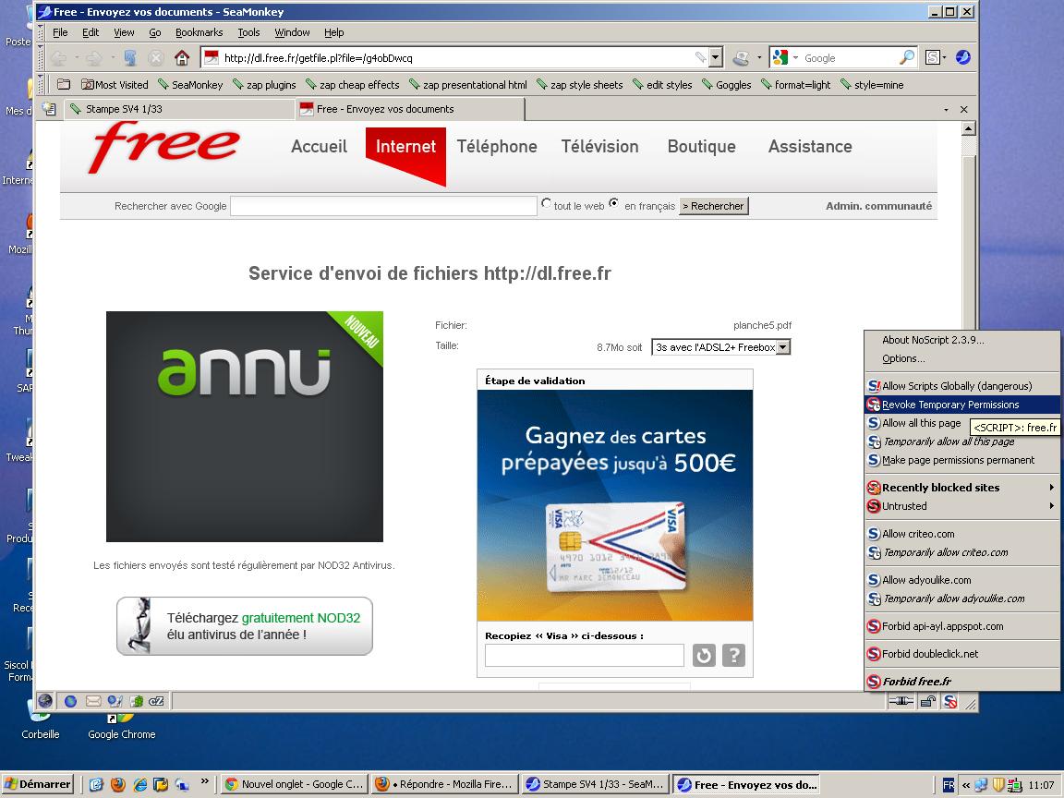This screenshot has width=1064, height=798.
Task: Select Revoke Temporary Permissions menu entry
Action: coord(950,405)
